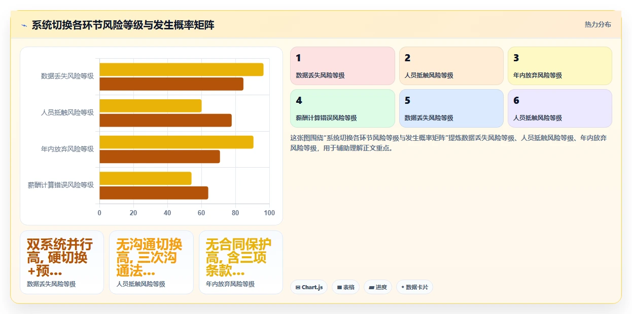The width and height of the screenshot is (632, 314).
Task: Click the 热力分布 label in header
Action: click(x=598, y=24)
